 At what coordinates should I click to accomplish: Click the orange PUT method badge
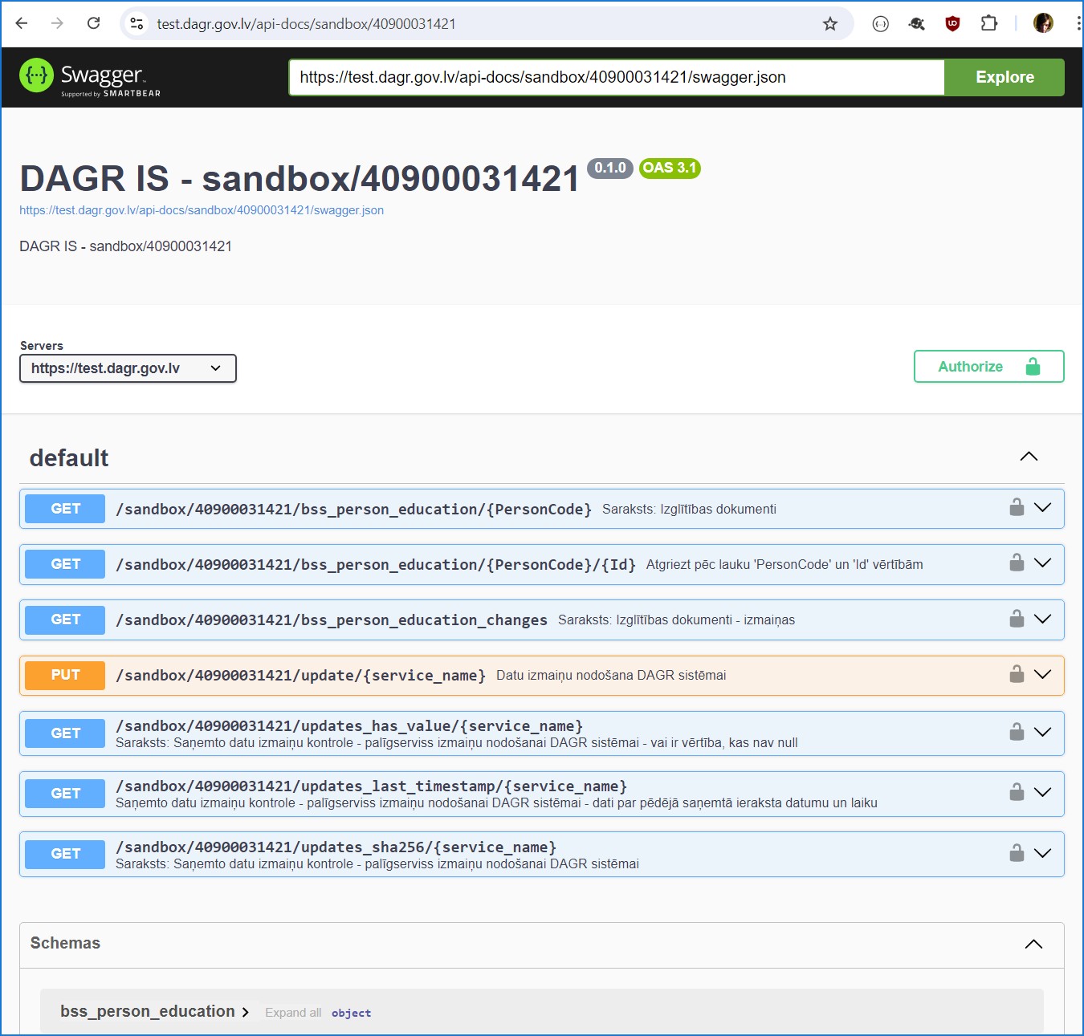pos(65,675)
